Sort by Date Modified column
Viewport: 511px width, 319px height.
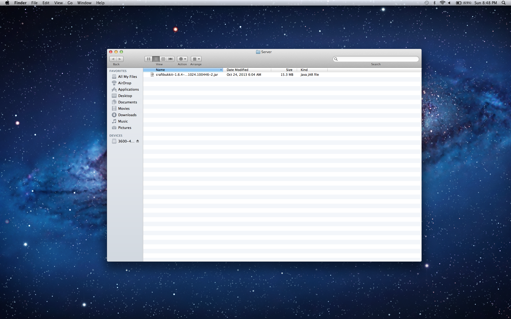point(247,70)
